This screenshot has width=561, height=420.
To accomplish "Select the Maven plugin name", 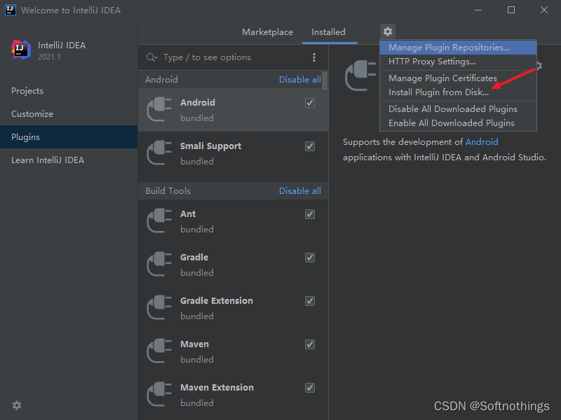I will tap(194, 344).
